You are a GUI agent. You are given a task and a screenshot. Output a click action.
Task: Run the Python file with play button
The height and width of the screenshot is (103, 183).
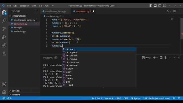coord(168,11)
